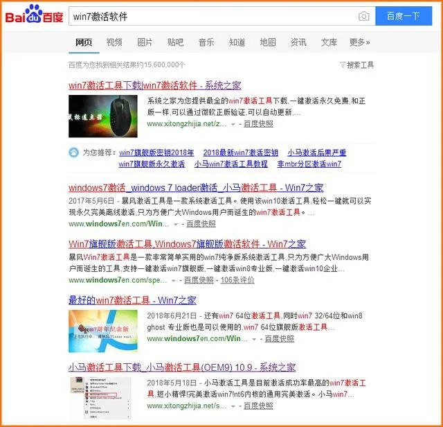Select the 网页 tab
This screenshot has height=427, width=443.
(84, 42)
